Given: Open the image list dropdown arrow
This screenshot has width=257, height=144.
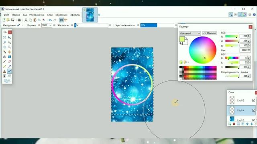Looking at the screenshot, I should [x=99, y=15].
